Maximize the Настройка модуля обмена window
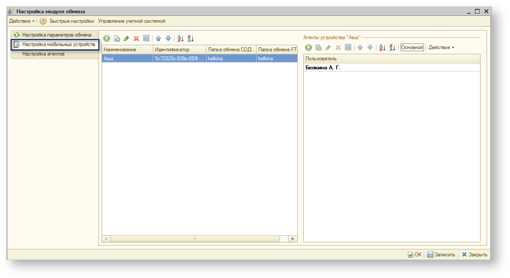This screenshot has height=278, width=510. click(477, 12)
